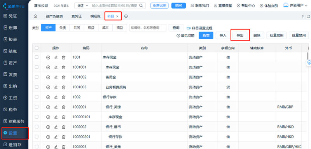The width and height of the screenshot is (311, 149).
Task: Tick the checkbox for account 1002001
Action: (x=37, y=107)
